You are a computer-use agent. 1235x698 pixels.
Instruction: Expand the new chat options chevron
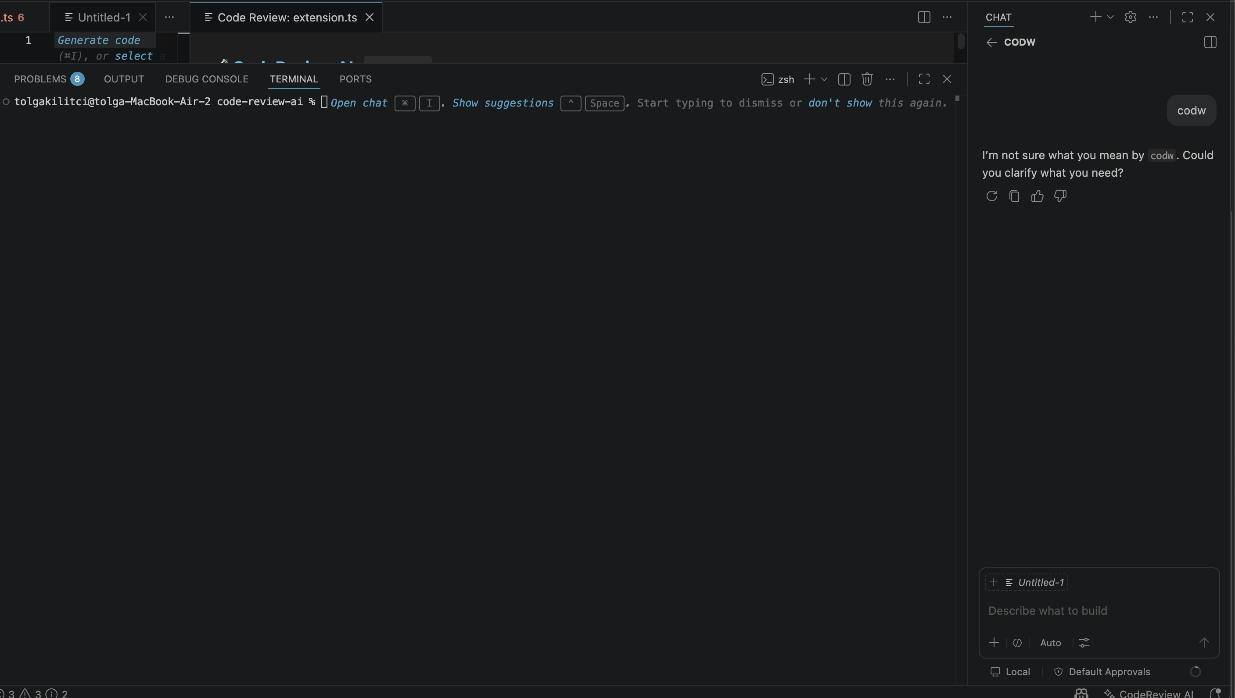click(x=1110, y=17)
